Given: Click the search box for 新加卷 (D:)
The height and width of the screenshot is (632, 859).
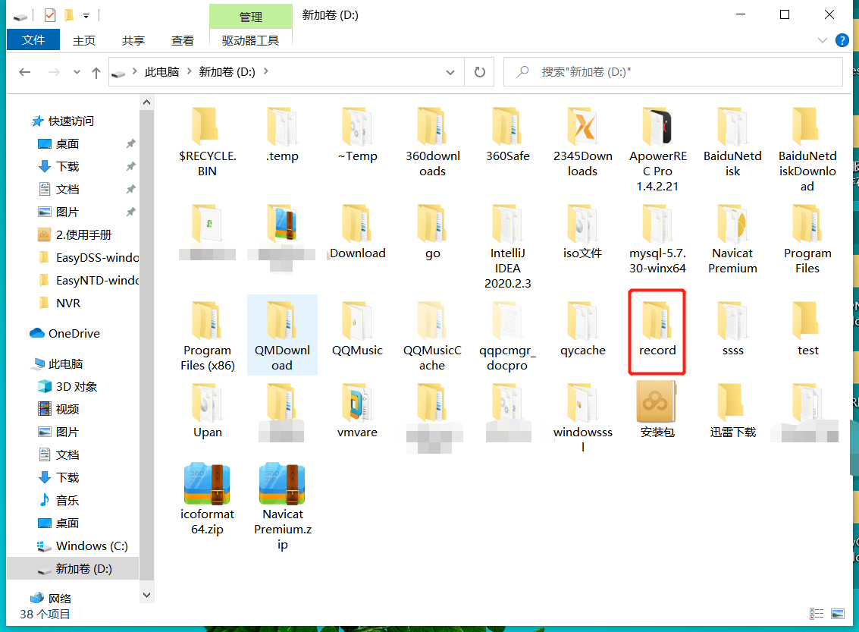Looking at the screenshot, I should point(672,72).
